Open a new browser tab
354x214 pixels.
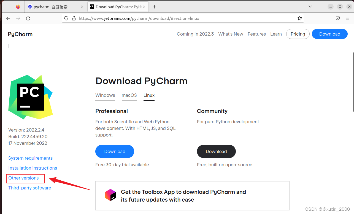pyautogui.click(x=155, y=7)
